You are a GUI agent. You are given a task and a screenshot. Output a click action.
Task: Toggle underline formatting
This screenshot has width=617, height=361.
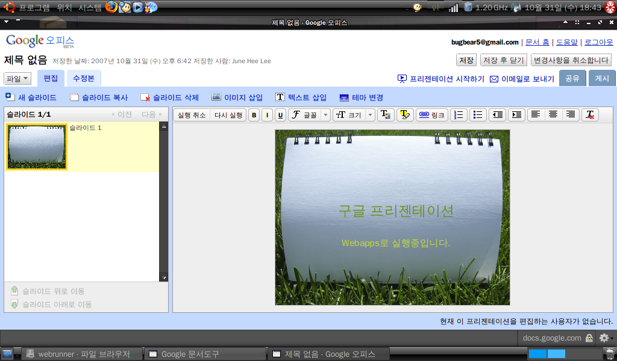pos(280,115)
